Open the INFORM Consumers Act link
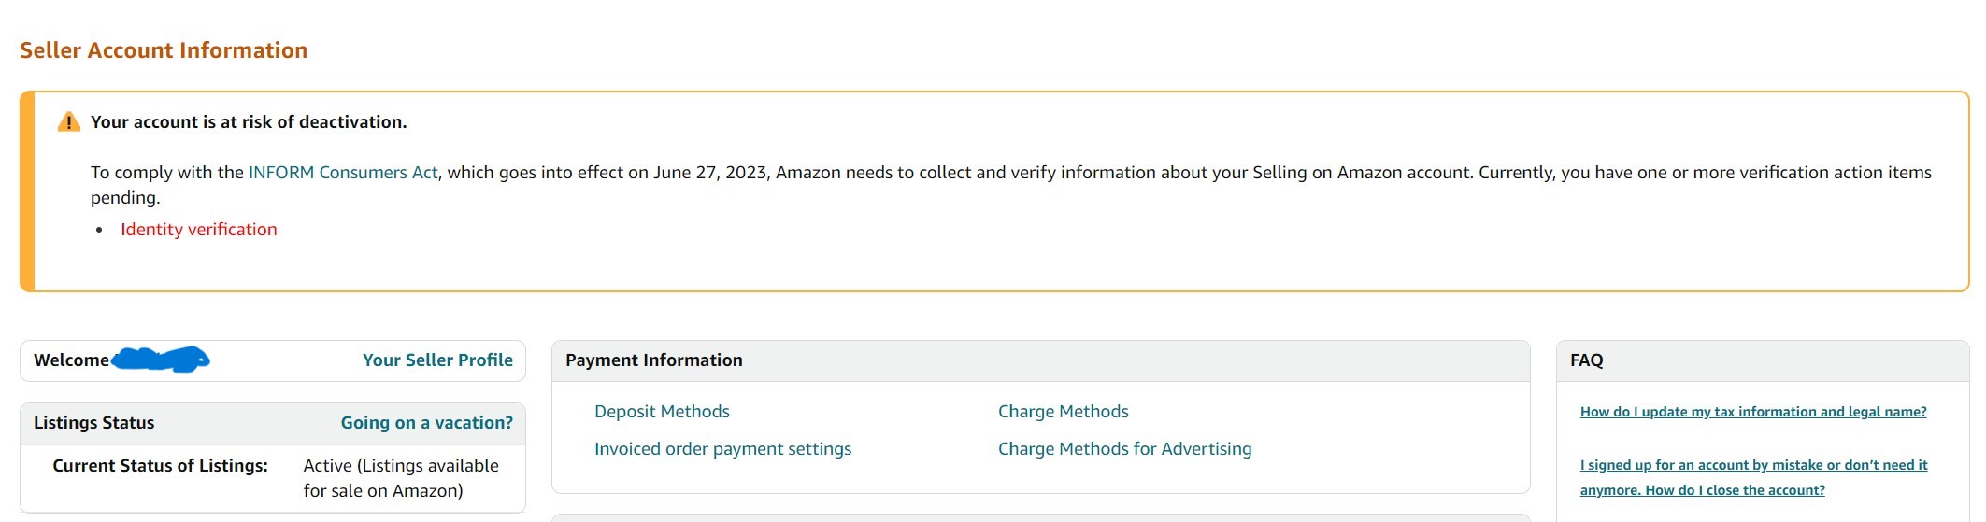The width and height of the screenshot is (1986, 522). pyautogui.click(x=343, y=173)
